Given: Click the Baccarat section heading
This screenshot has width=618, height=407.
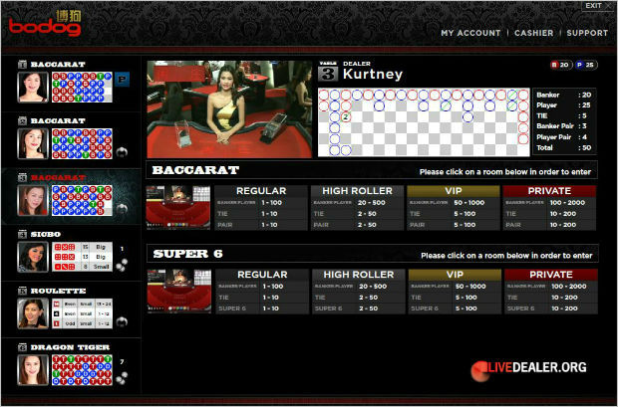Looking at the screenshot, I should pyautogui.click(x=196, y=170).
